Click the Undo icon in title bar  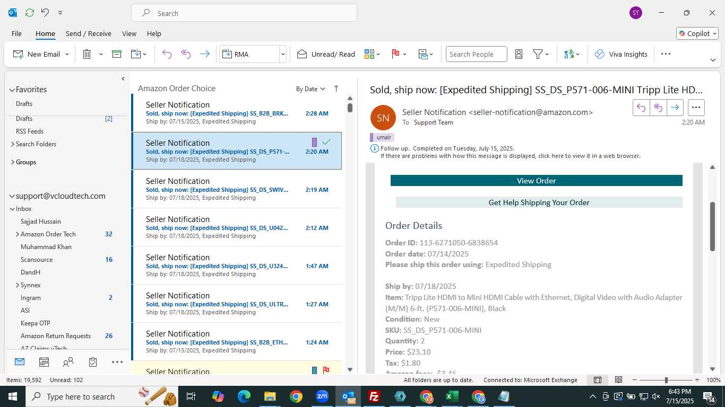click(45, 13)
